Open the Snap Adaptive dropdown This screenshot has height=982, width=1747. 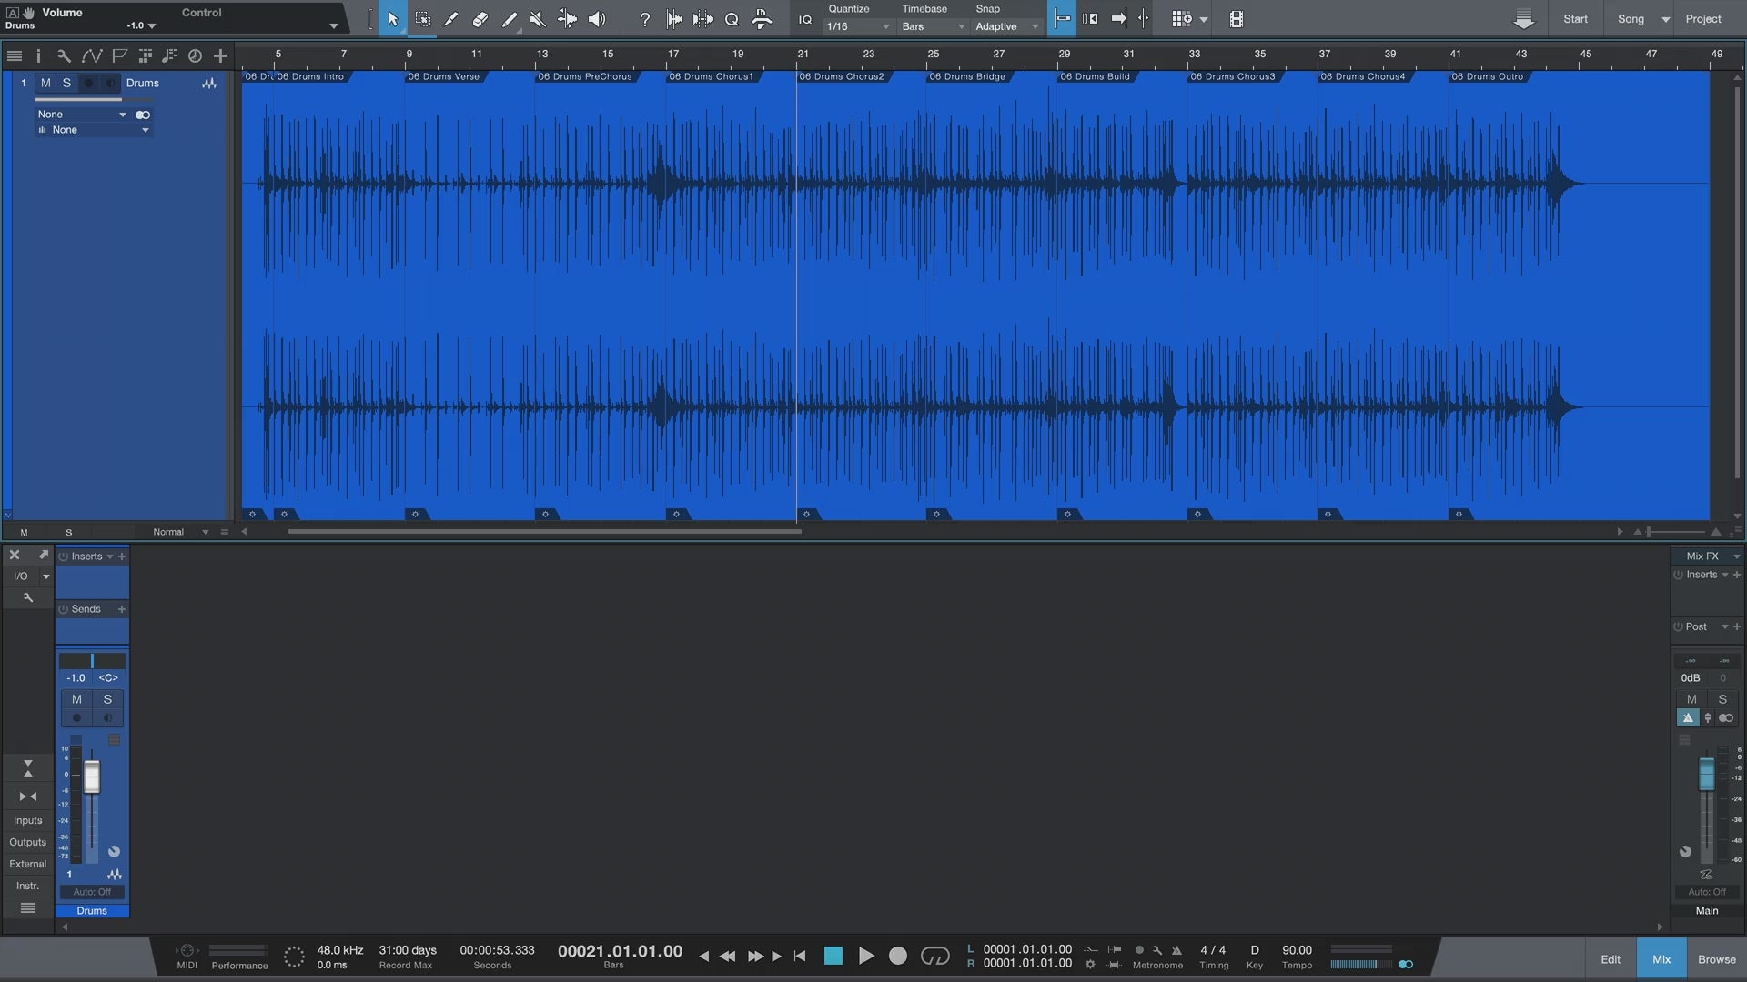[x=1006, y=26]
